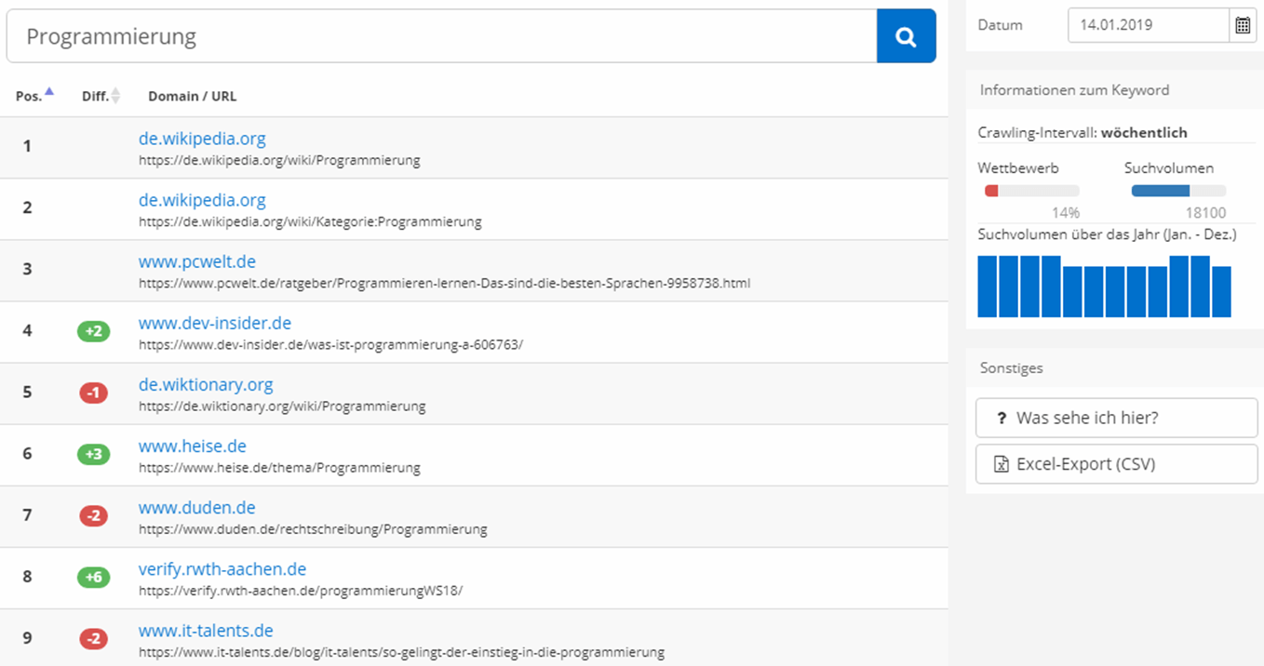Open the www.pcwelt.de domain link
1264x666 pixels.
coord(196,261)
